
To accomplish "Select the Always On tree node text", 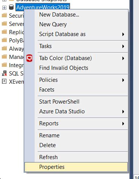I will coord(16,49).
